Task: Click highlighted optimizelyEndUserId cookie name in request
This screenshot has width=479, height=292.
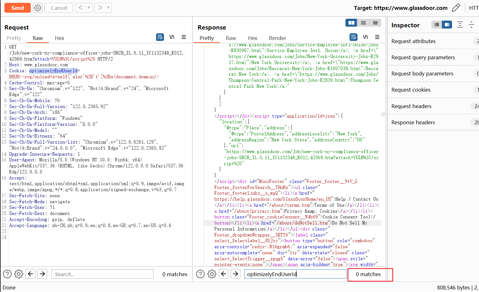Action: 53,71
